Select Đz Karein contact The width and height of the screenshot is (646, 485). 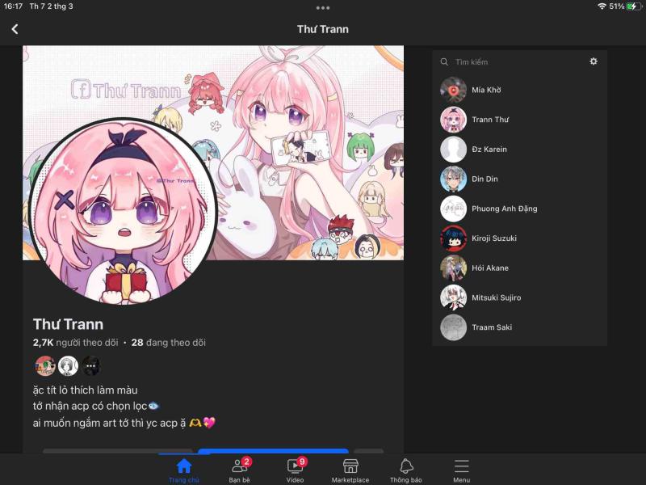(519, 150)
